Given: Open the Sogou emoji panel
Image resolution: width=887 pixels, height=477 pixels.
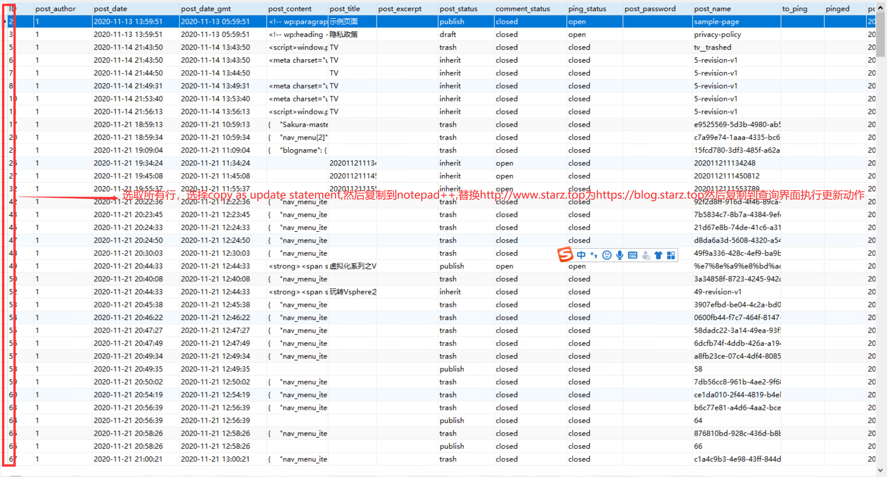Looking at the screenshot, I should pos(607,255).
